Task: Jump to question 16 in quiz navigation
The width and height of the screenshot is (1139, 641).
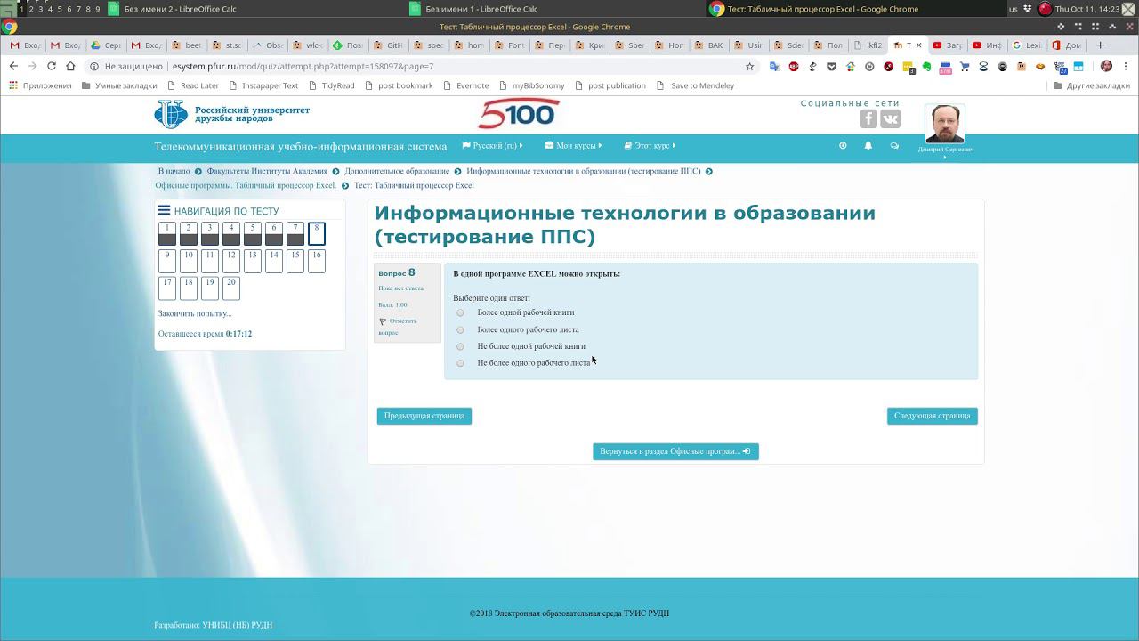Action: pyautogui.click(x=317, y=261)
